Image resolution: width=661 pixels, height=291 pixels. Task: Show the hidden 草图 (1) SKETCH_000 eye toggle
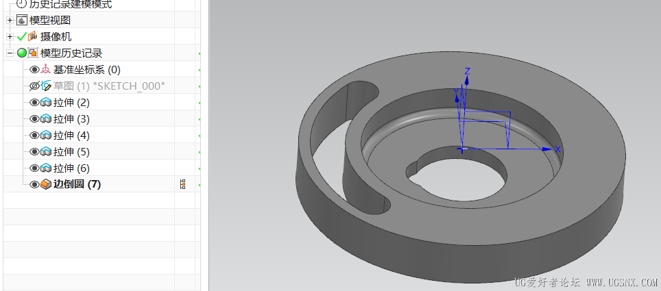(34, 86)
